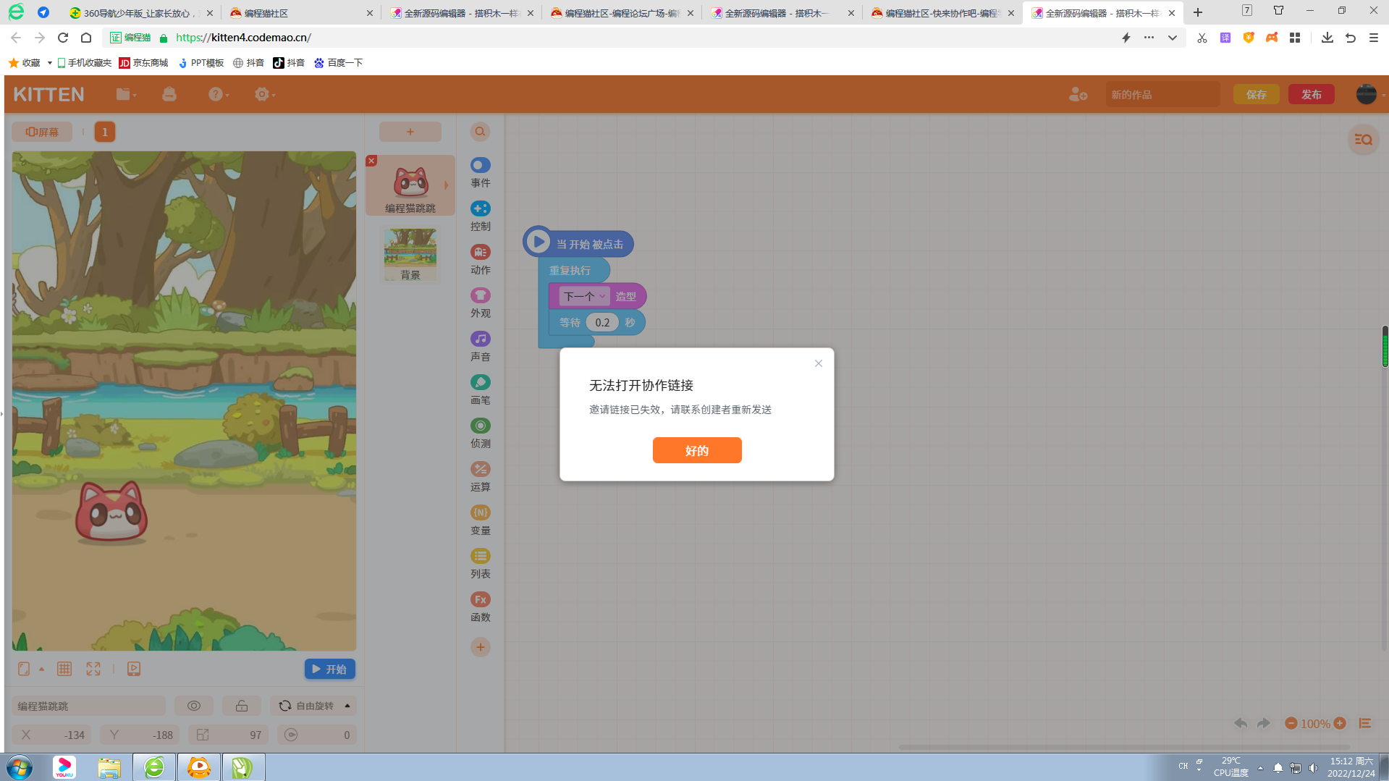Open the 画笔 block category
The width and height of the screenshot is (1389, 781).
pyautogui.click(x=480, y=390)
